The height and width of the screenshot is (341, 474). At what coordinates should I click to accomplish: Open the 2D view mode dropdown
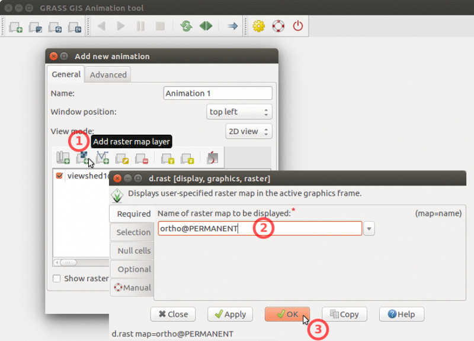point(249,131)
